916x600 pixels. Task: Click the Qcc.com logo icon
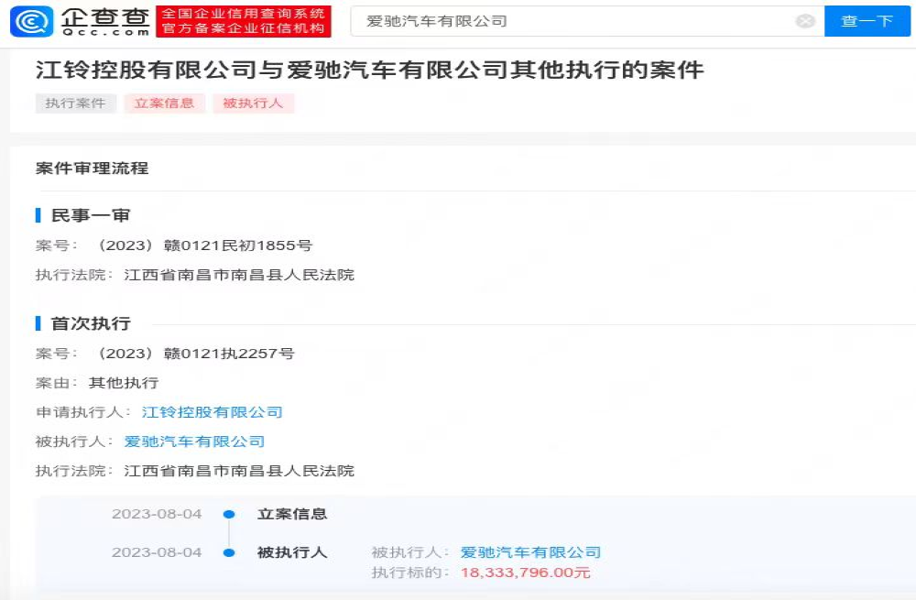tap(31, 21)
